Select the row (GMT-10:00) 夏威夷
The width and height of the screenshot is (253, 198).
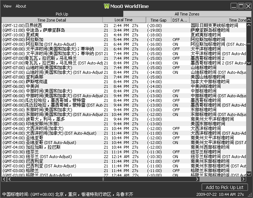click(x=124, y=35)
